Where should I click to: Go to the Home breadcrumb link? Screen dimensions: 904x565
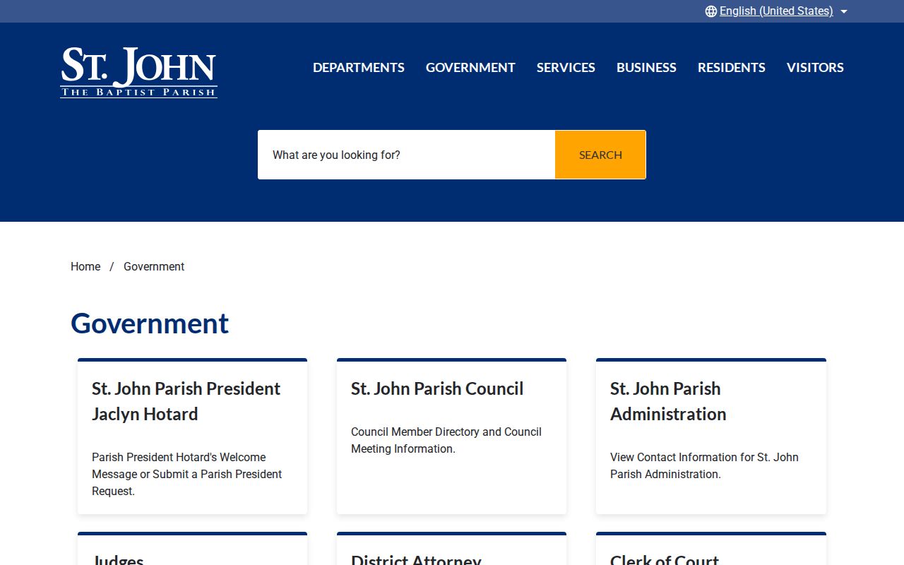click(x=85, y=266)
